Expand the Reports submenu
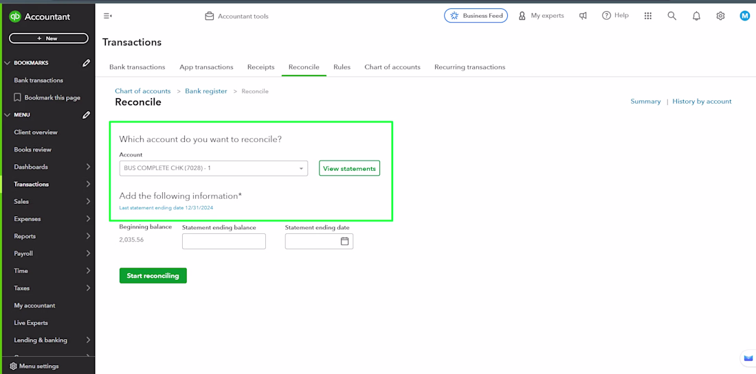 click(x=88, y=236)
